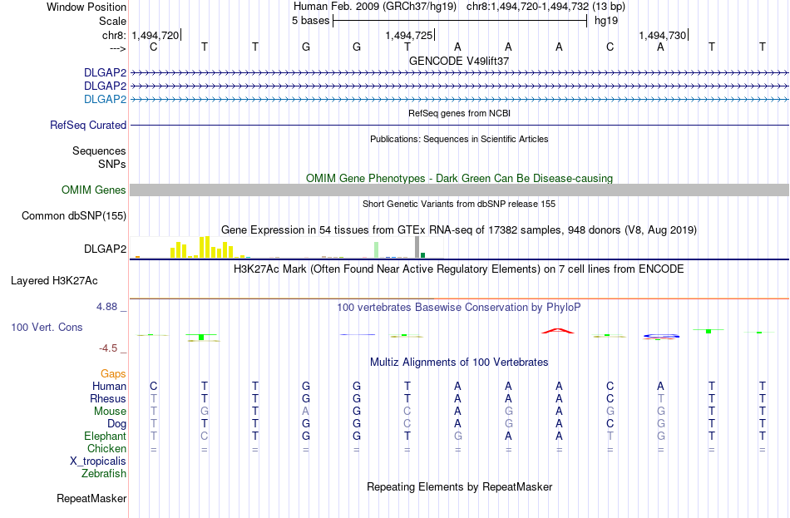790x518 pixels.
Task: Click the 100 Vert. Cons label
Action: tap(47, 327)
